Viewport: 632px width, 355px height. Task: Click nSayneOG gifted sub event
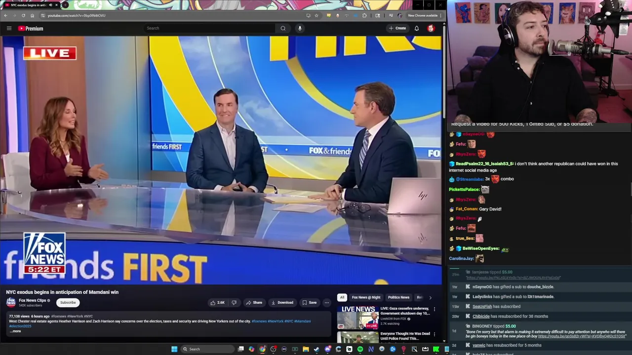coord(513,287)
